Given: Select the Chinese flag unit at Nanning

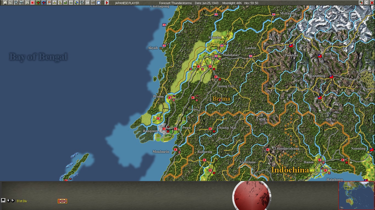Looking at the screenshot, I should (x=372, y=150).
